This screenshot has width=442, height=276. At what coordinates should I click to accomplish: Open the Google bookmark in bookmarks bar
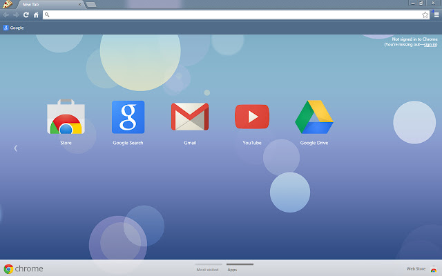point(13,28)
